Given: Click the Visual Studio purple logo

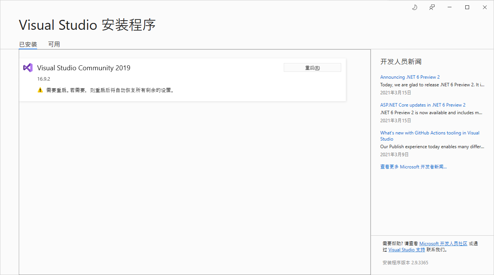Looking at the screenshot, I should coord(28,68).
